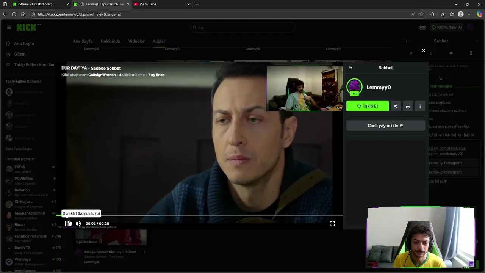Open Revanch recommended channel
This screenshot has height=273, width=485.
coord(30,192)
